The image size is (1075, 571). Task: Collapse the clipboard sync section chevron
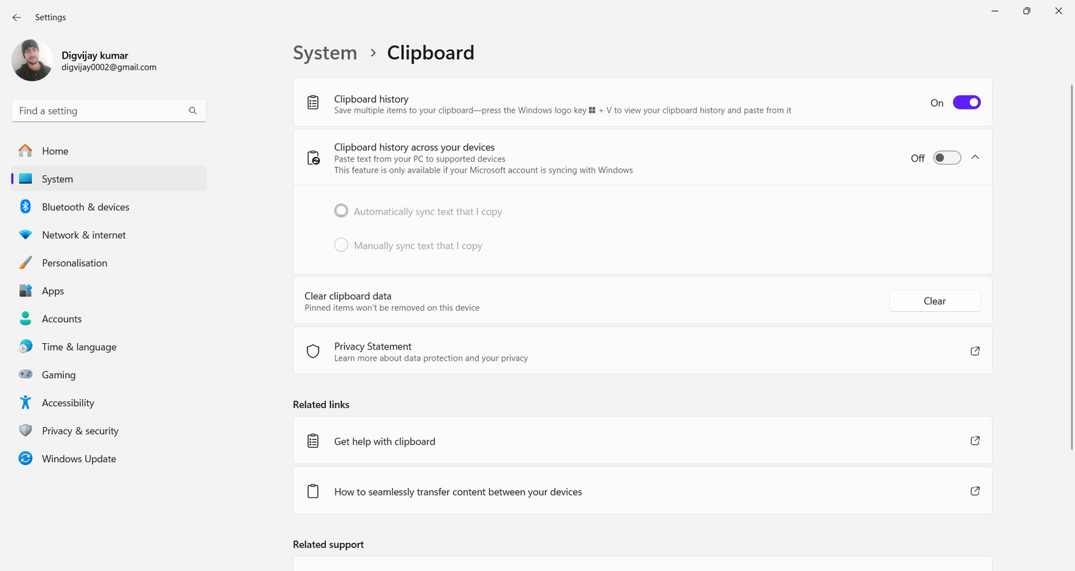(x=975, y=157)
